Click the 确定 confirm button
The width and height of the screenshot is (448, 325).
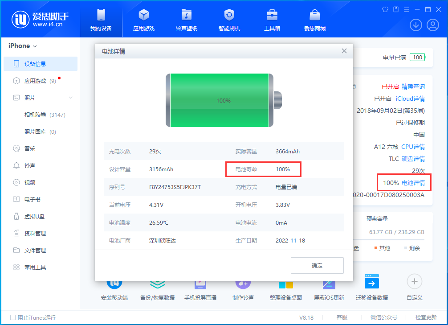click(x=317, y=265)
